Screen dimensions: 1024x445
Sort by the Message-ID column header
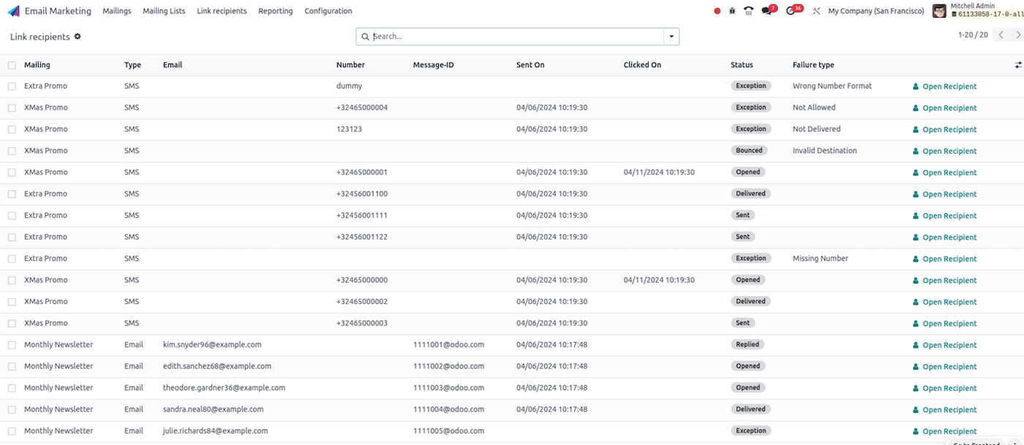434,65
